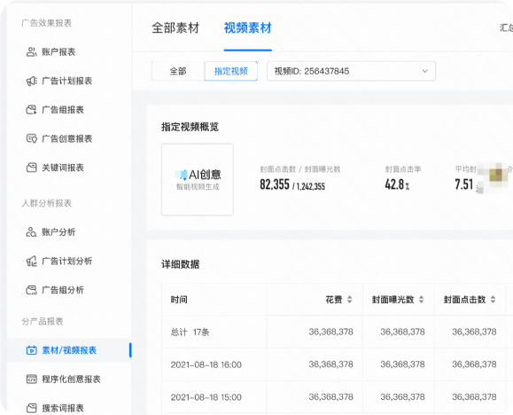The height and width of the screenshot is (415, 513).
Task: Open 广告创意报表 in sidebar
Action: [67, 138]
